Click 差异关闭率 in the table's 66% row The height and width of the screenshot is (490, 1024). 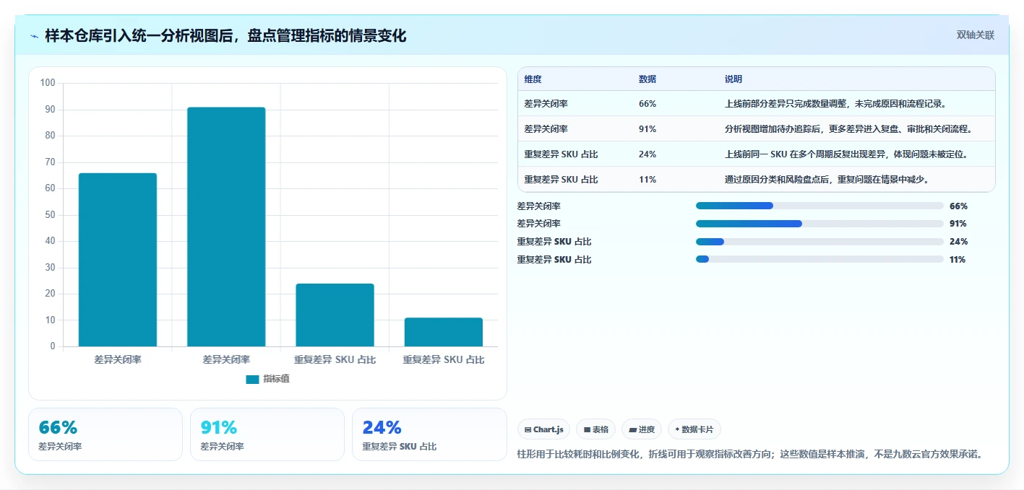point(546,104)
